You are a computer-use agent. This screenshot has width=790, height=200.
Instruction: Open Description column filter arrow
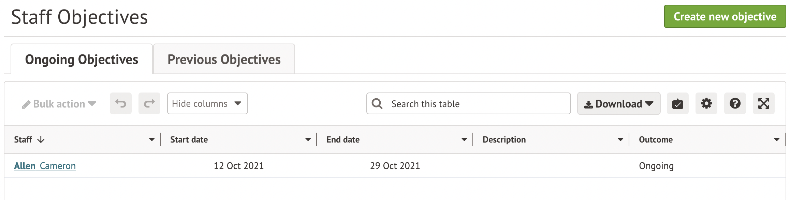pos(620,139)
